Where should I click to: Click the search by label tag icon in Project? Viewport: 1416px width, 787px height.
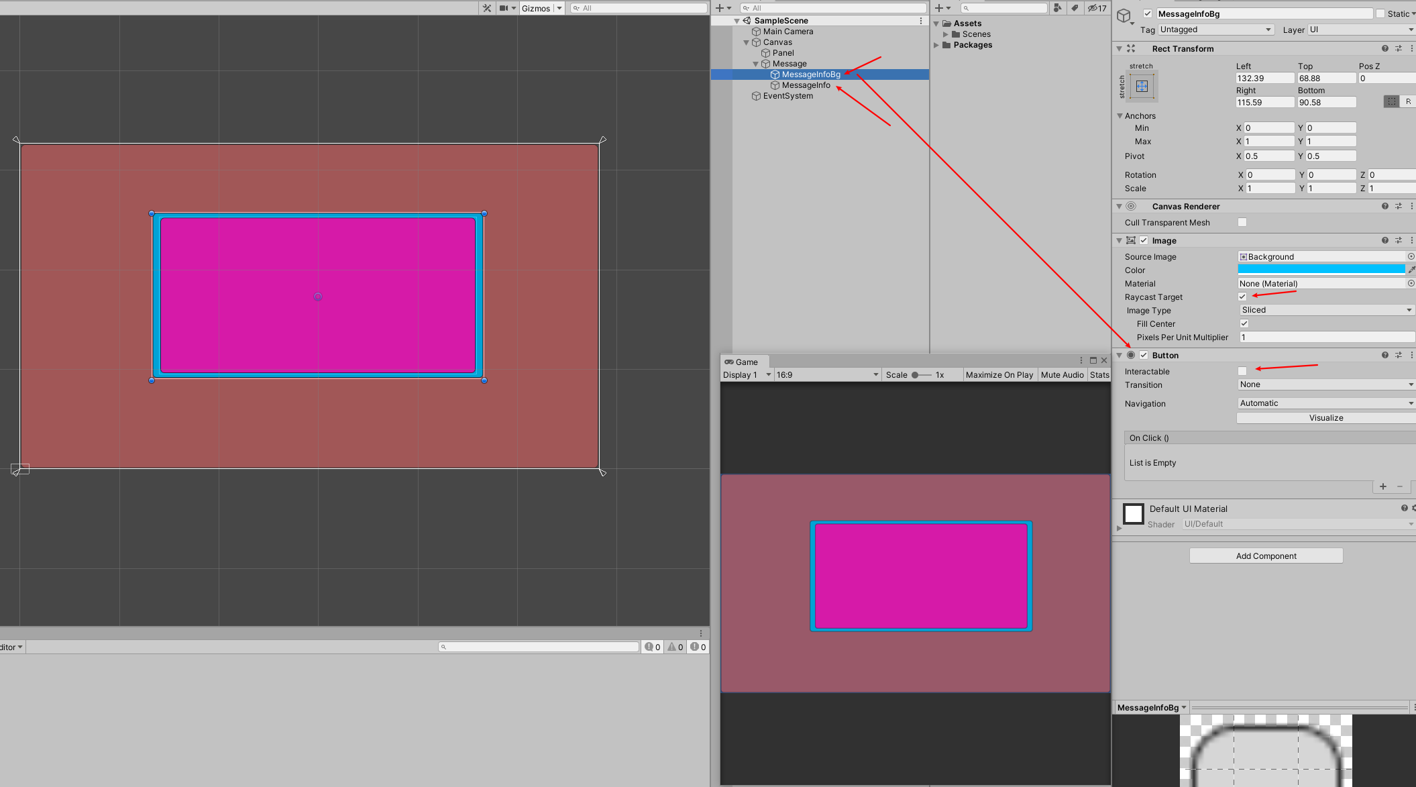(1075, 8)
